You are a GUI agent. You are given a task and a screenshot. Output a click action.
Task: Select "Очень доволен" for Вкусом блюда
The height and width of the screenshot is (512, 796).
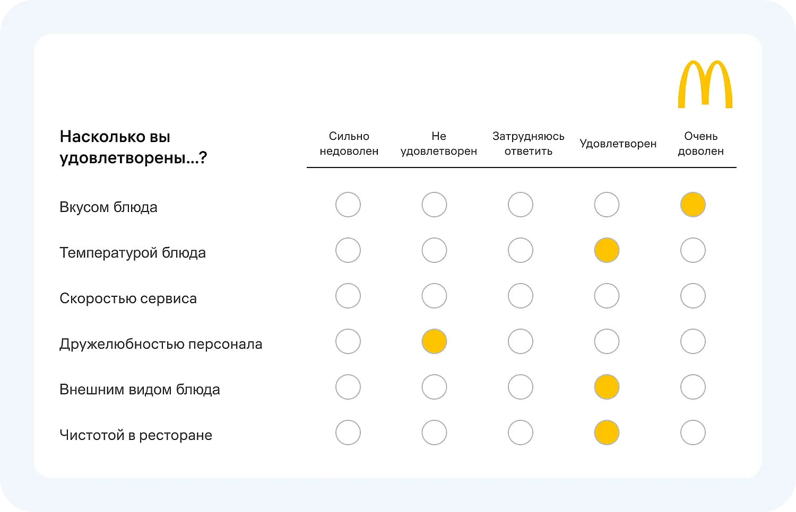(x=693, y=204)
